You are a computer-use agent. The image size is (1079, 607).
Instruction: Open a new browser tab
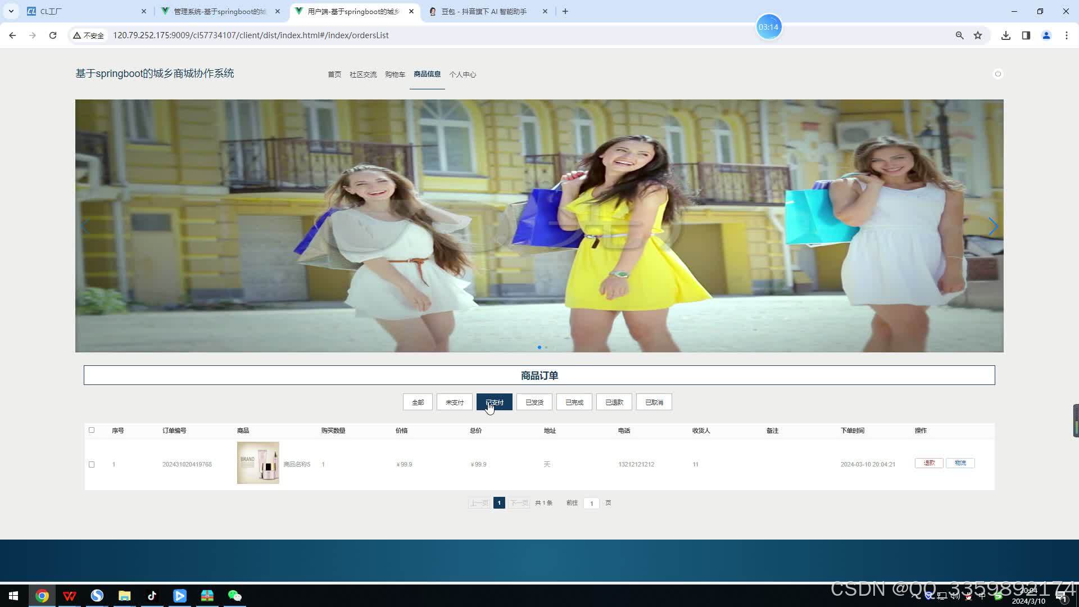pyautogui.click(x=565, y=11)
